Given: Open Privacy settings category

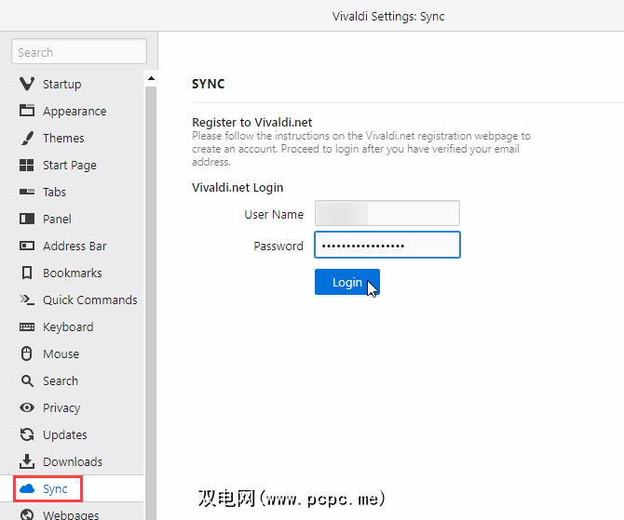Looking at the screenshot, I should [x=72, y=407].
